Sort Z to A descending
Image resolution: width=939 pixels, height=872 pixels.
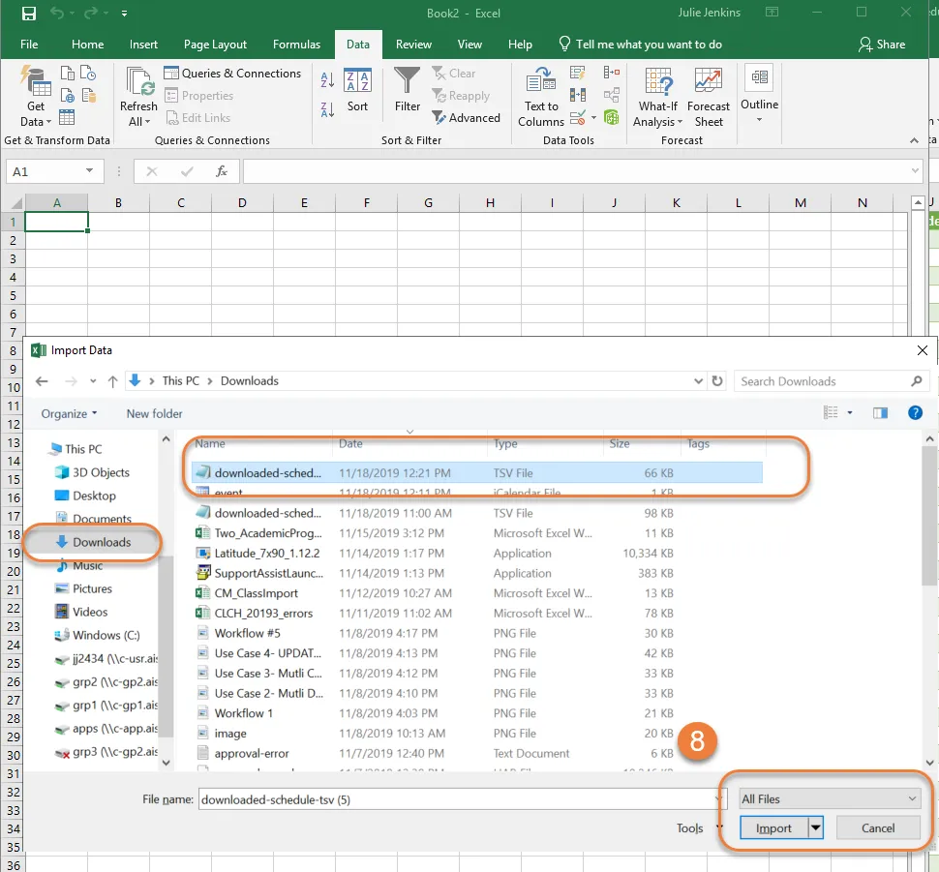coord(327,109)
